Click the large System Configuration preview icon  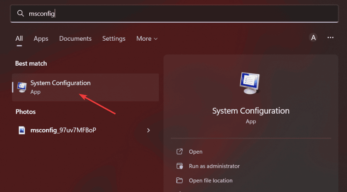click(250, 83)
